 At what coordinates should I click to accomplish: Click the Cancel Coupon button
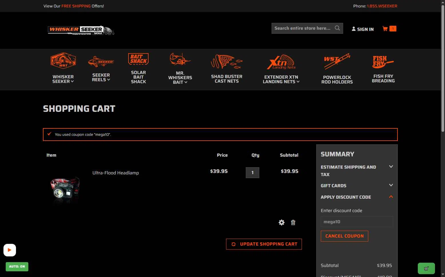(x=345, y=236)
